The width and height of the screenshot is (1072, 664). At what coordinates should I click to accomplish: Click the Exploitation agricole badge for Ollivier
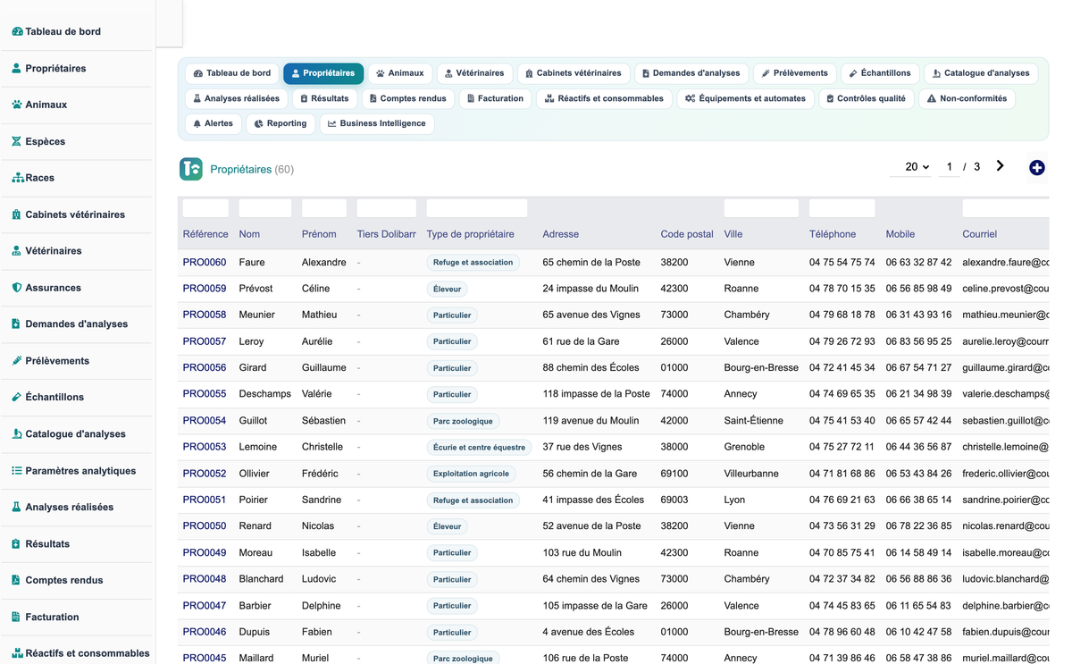click(471, 474)
